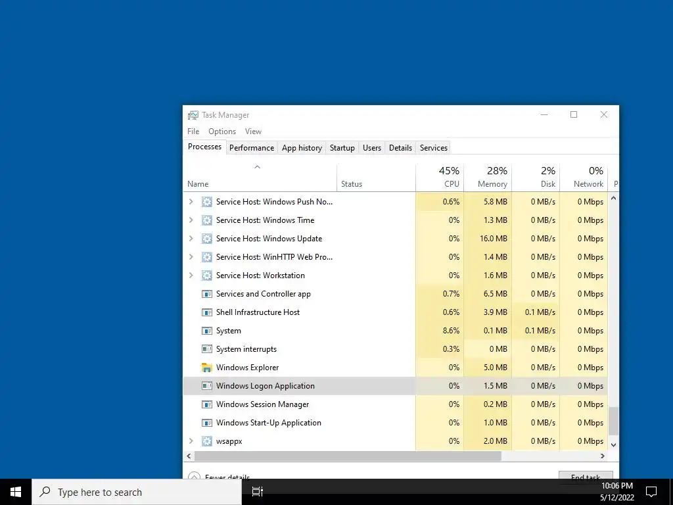
Task: Click the Windows Session Manager icon
Action: click(207, 404)
